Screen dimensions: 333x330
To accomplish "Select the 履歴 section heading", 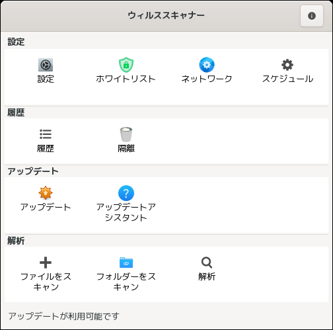I will tap(16, 112).
